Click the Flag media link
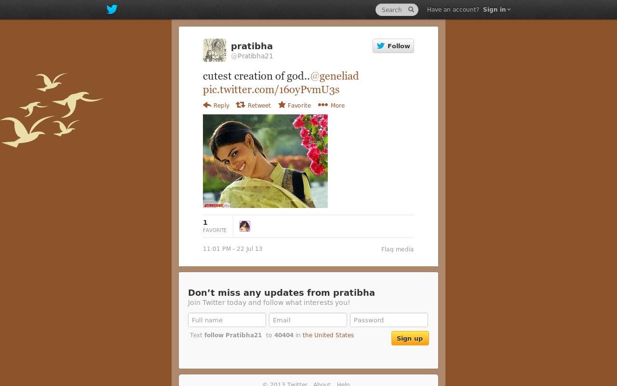 (398, 249)
